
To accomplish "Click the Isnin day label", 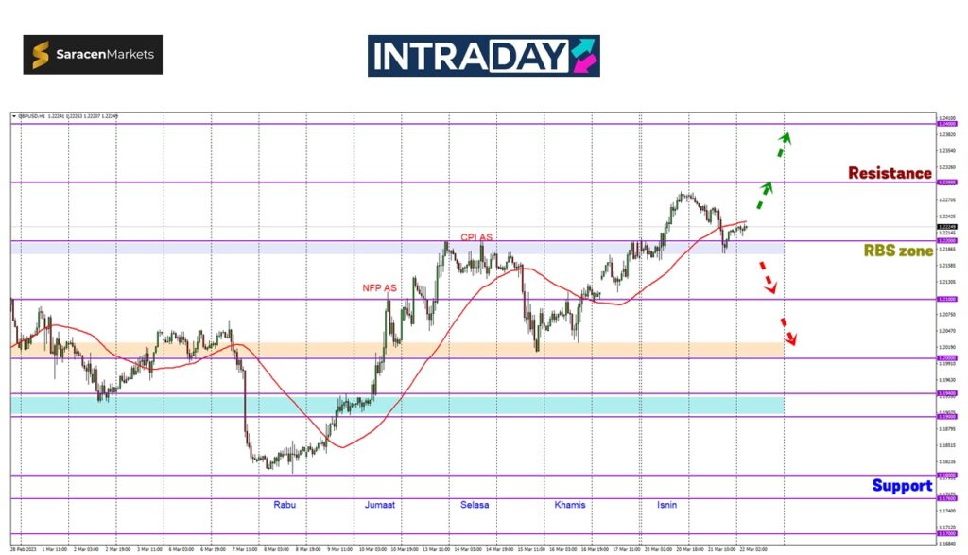I will pyautogui.click(x=666, y=505).
